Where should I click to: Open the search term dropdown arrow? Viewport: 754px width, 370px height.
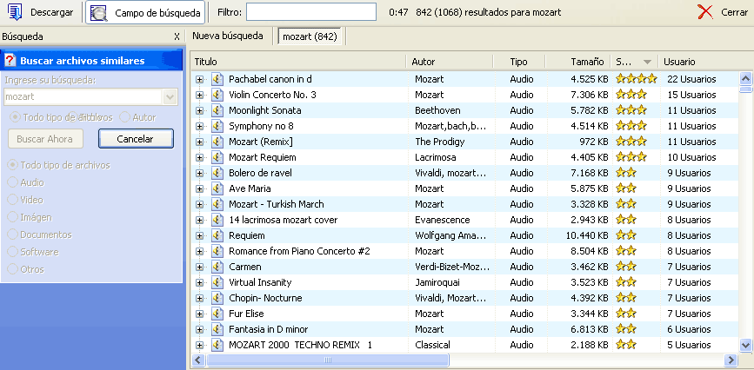[170, 96]
